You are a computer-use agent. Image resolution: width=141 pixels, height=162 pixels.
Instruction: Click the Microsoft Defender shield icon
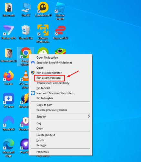(33, 93)
